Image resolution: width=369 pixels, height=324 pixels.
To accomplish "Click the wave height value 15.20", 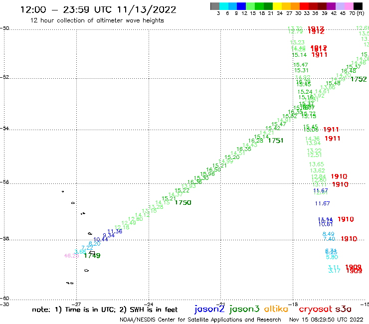I will (x=232, y=157).
